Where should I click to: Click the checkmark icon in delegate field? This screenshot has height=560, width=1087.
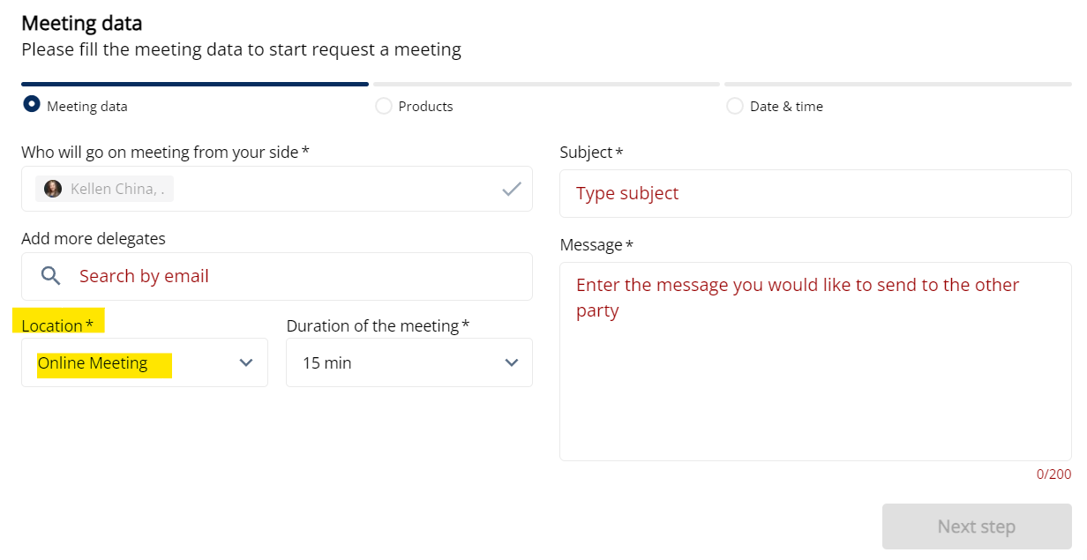click(512, 189)
